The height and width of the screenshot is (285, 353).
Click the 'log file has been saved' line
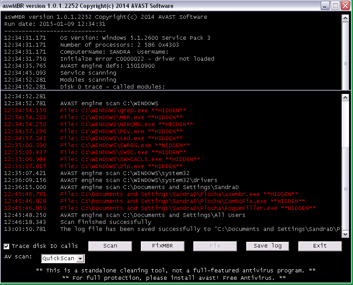click(x=172, y=229)
